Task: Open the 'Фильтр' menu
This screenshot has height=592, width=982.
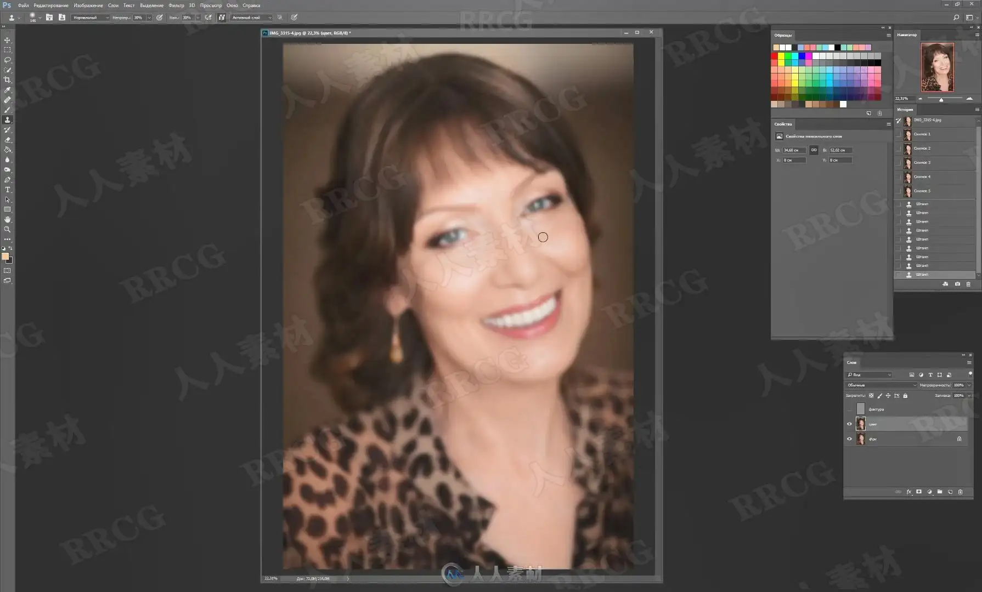Action: pyautogui.click(x=176, y=5)
